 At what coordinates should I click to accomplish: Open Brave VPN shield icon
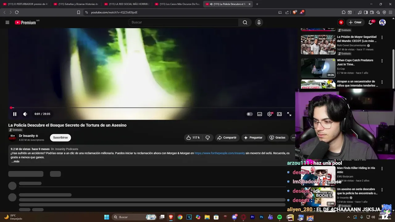coord(384,12)
